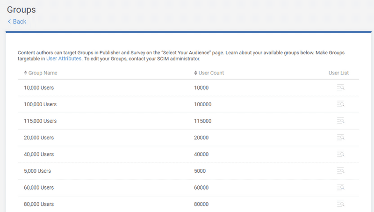Open the User Attributes link
The width and height of the screenshot is (374, 212).
click(x=64, y=58)
